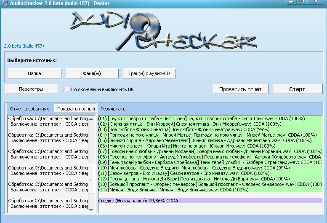Enable "По окончании выключить ПК" checkbox
327x223 pixels.
pyautogui.click(x=66, y=89)
